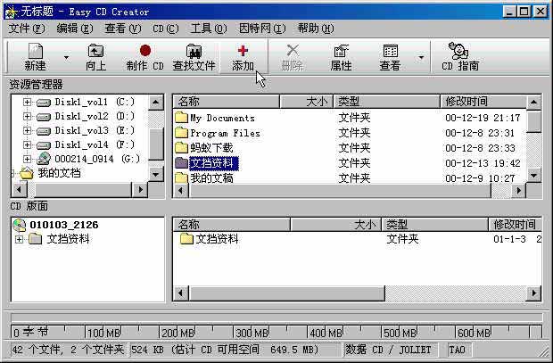Select the My Documents folder icon
The image size is (553, 363).
click(181, 118)
